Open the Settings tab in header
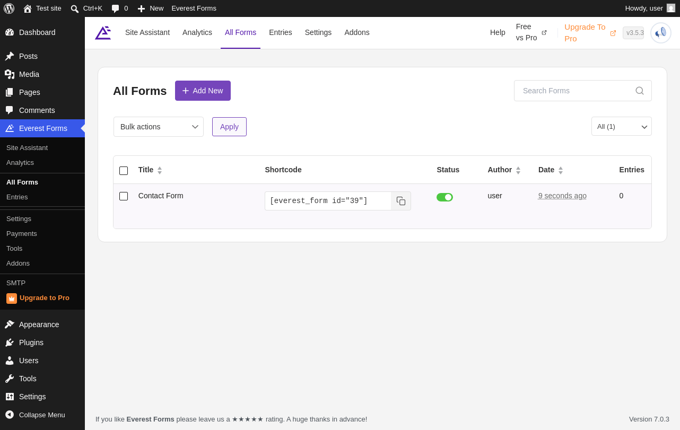Image resolution: width=680 pixels, height=430 pixels. [318, 32]
